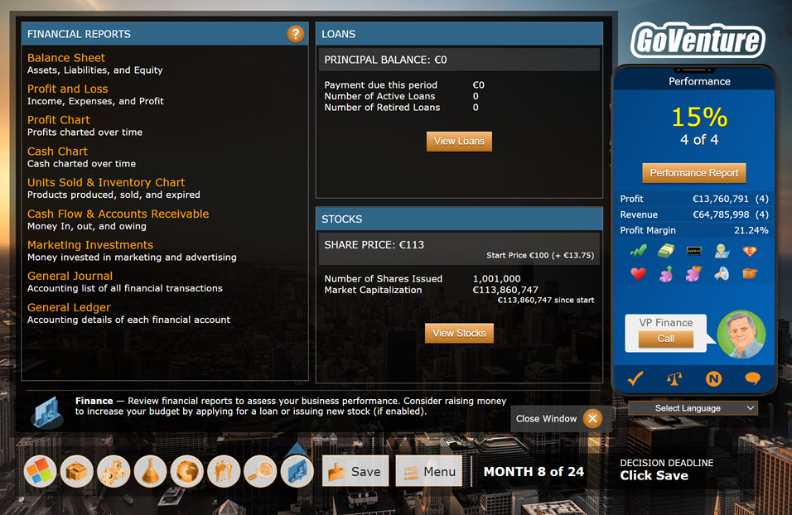Viewport: 792px width, 515px height.
Task: Select the people human resources icon
Action: click(x=224, y=472)
